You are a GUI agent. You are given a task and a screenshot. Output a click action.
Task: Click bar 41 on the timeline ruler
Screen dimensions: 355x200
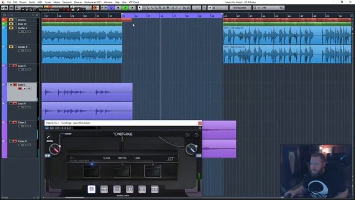[x=226, y=16]
